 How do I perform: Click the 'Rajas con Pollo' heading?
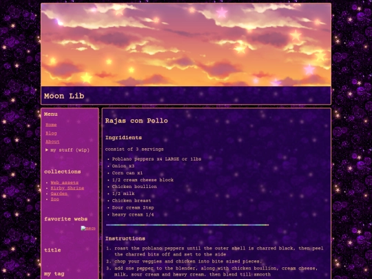pyautogui.click(x=136, y=121)
